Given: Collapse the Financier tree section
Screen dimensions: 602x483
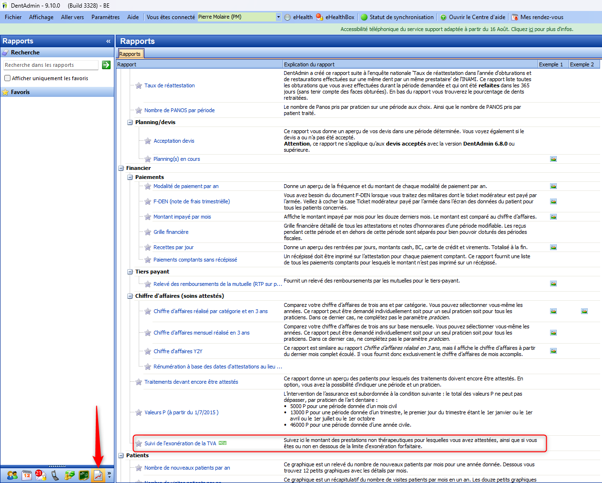Looking at the screenshot, I should pyautogui.click(x=121, y=168).
